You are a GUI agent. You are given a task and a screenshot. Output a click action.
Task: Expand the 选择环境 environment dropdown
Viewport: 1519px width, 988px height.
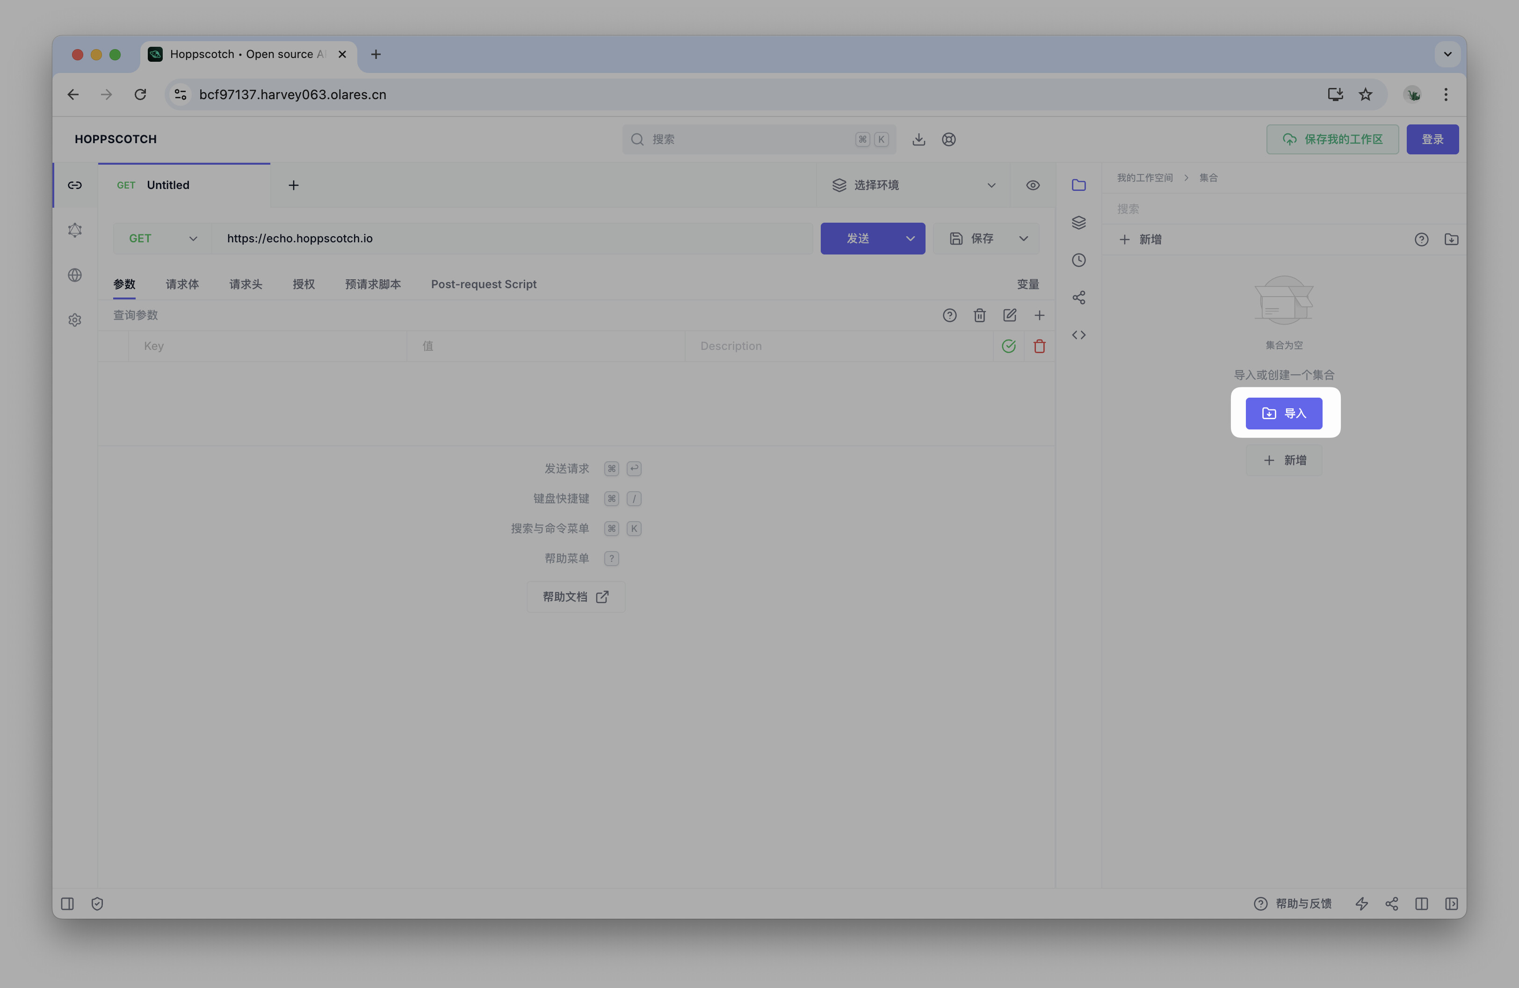(913, 185)
